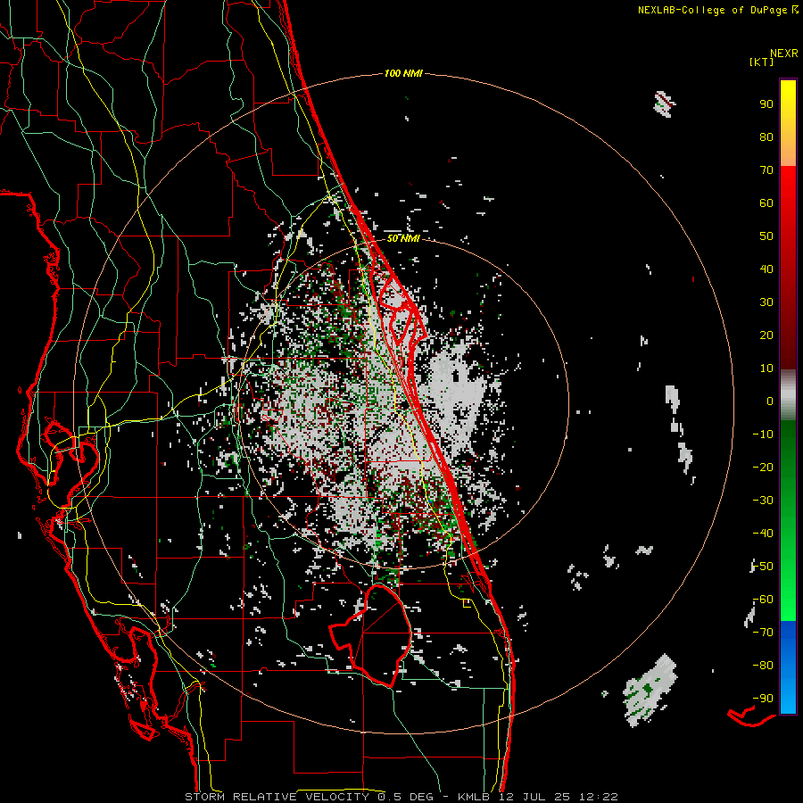This screenshot has width=803, height=803.
Task: Pick the gray zero band of color bar
Action: pos(788,394)
